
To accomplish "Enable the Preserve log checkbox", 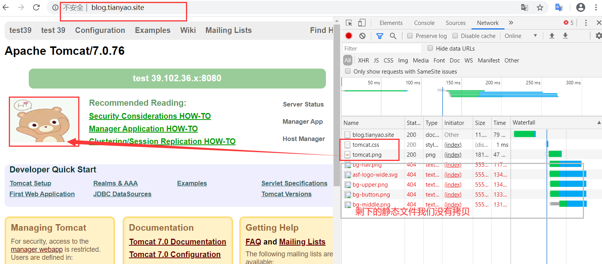I will click(410, 36).
